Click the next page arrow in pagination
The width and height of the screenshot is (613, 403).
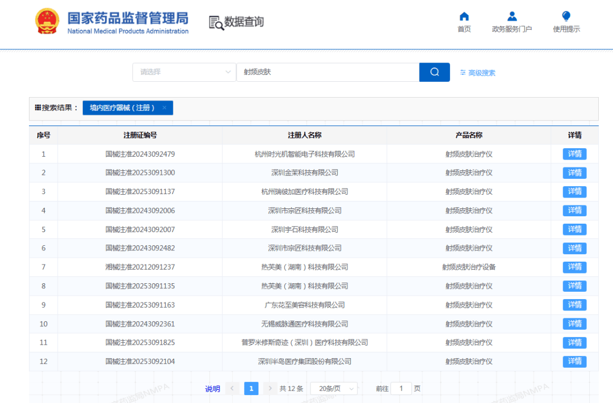coord(270,388)
